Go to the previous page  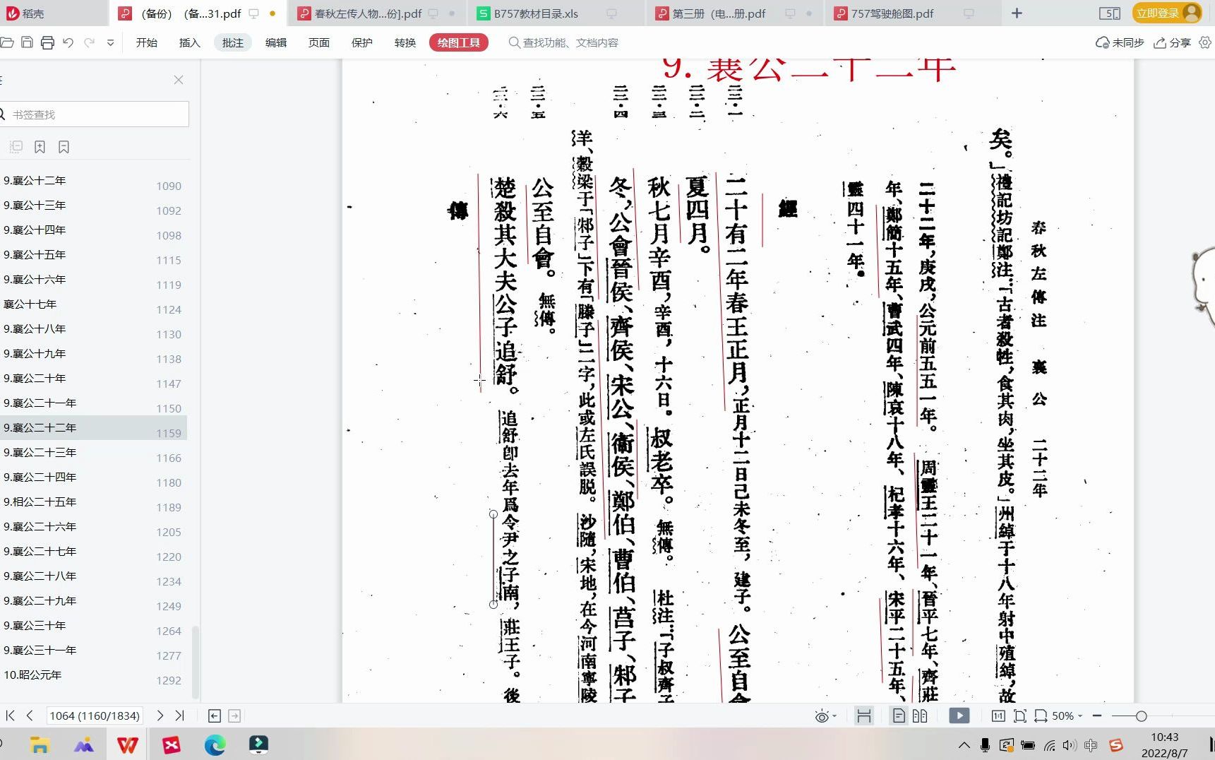pos(30,716)
